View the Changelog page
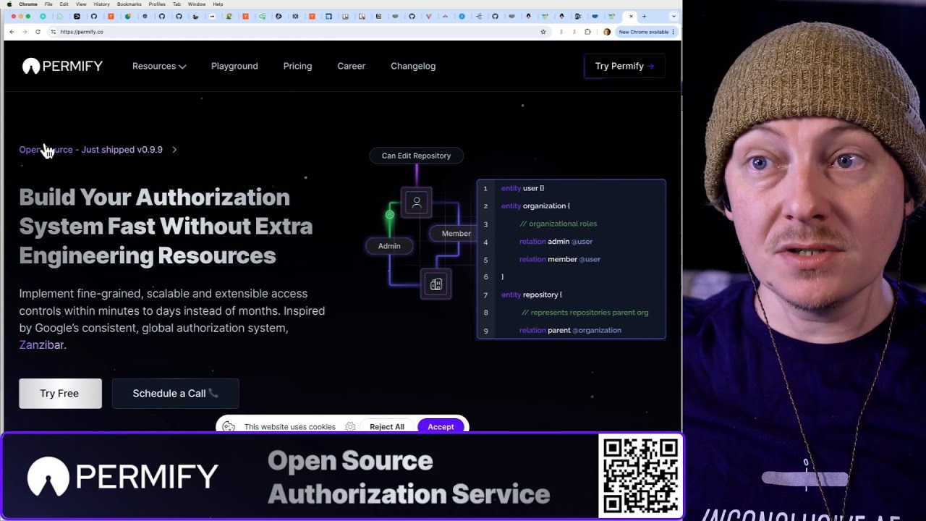Screen dimensions: 926x521 (x=413, y=66)
